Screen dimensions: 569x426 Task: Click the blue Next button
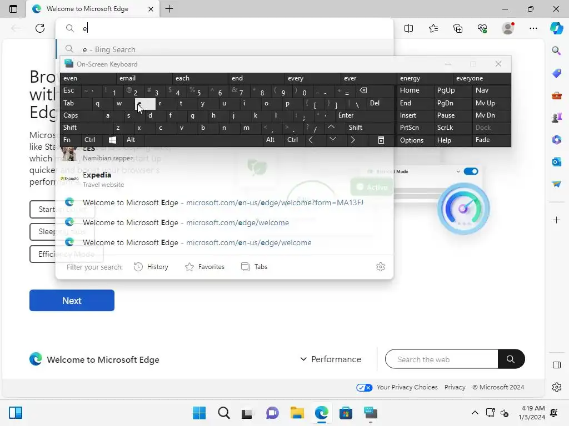pyautogui.click(x=72, y=300)
